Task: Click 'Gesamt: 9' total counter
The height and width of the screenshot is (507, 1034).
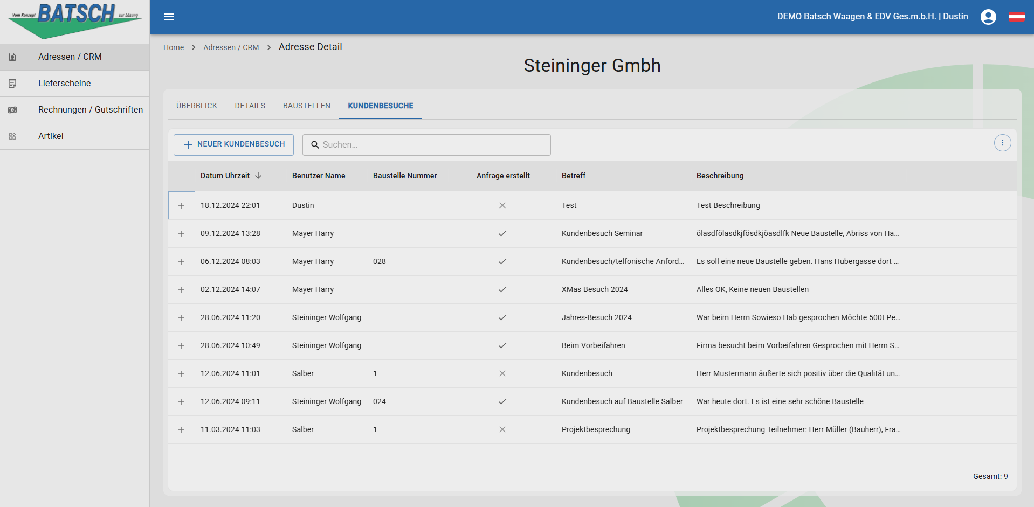Action: pyautogui.click(x=990, y=476)
